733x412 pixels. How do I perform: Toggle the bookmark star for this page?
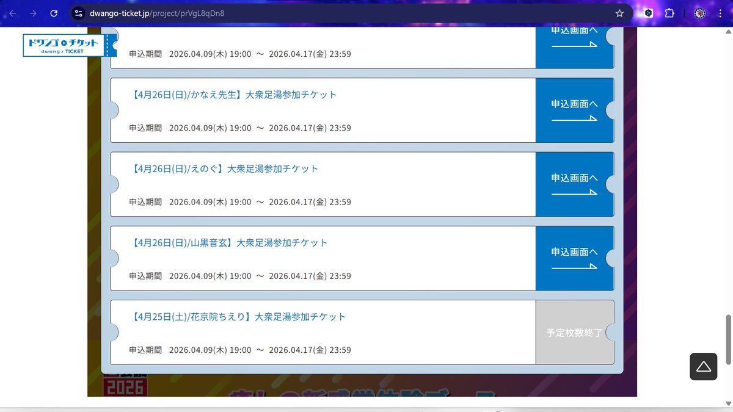(619, 12)
